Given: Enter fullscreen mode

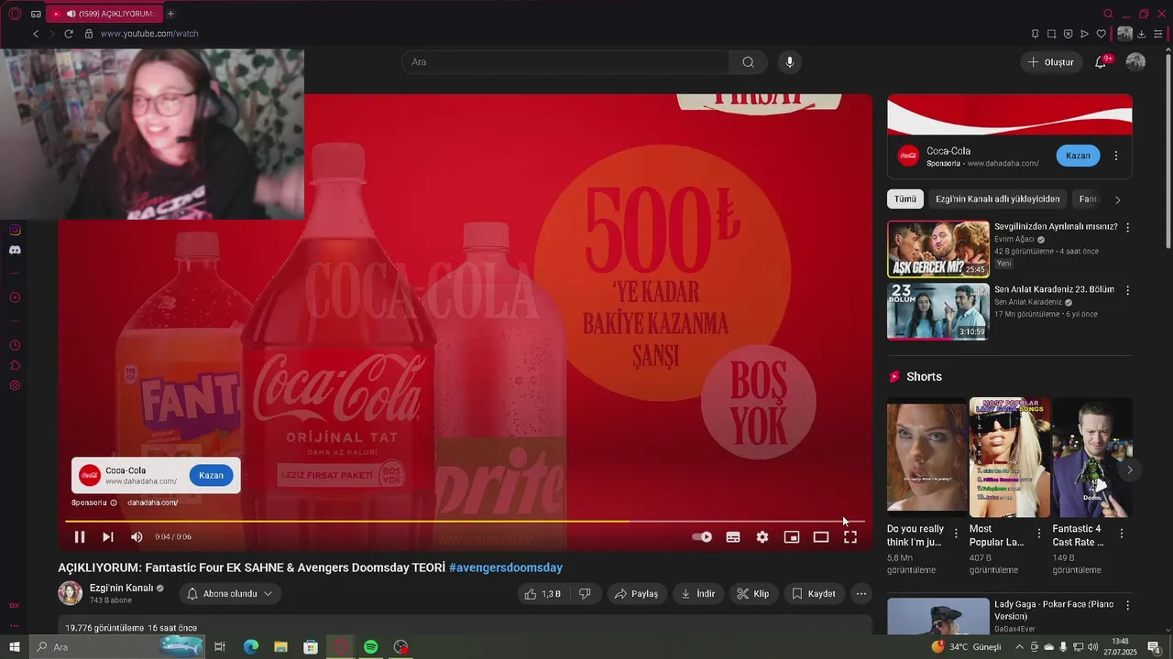Looking at the screenshot, I should (850, 537).
